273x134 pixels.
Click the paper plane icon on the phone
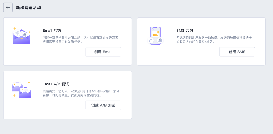point(158,32)
